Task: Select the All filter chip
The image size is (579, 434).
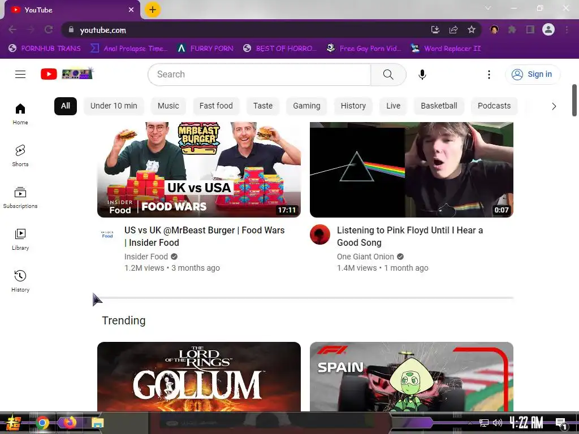Action: (66, 106)
